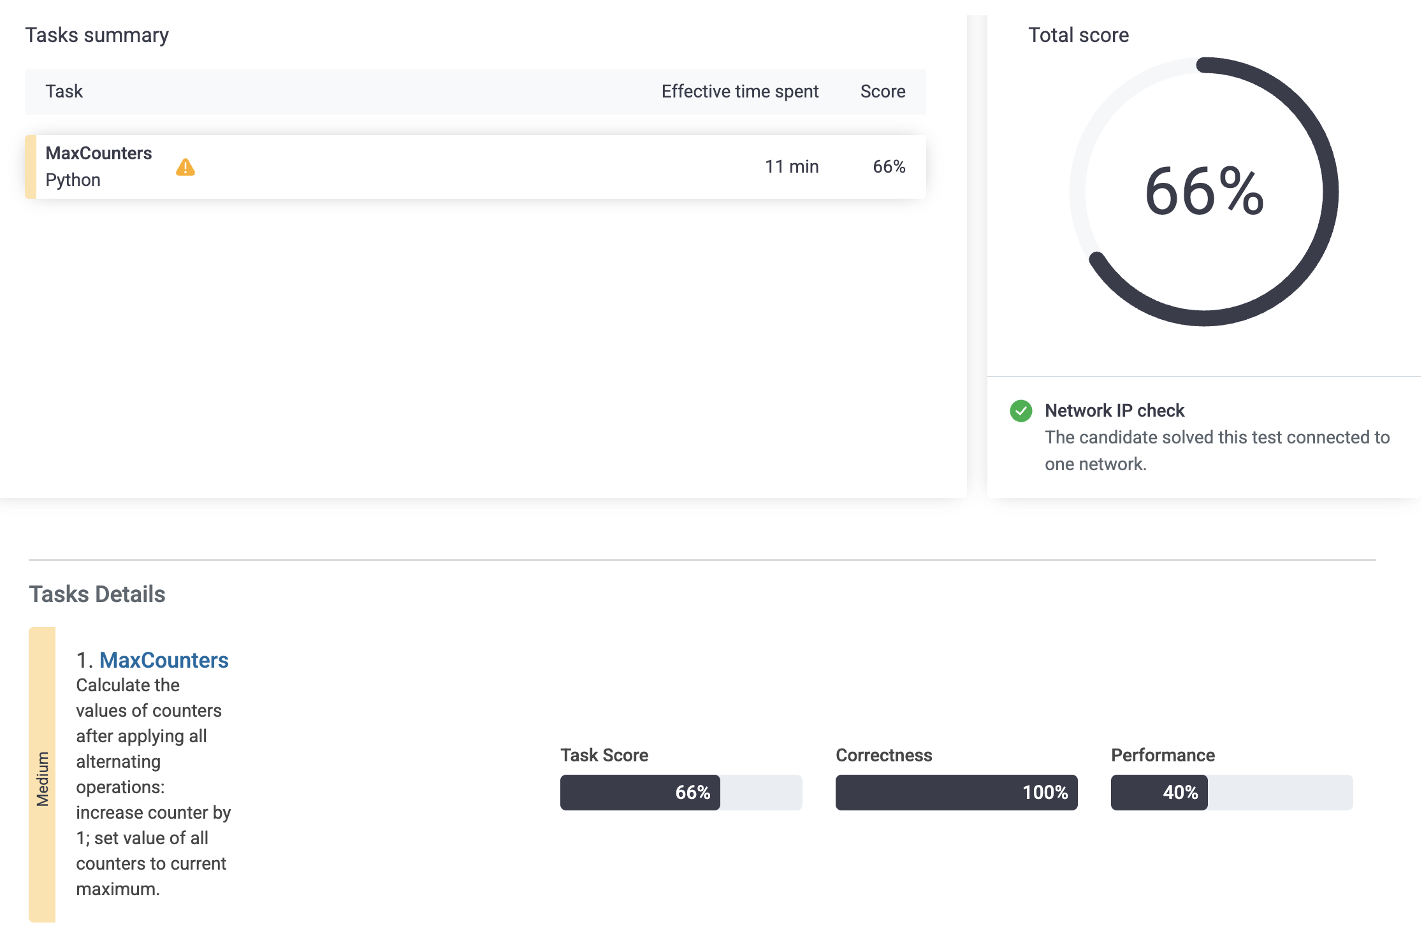Click the Network IP check title
The width and height of the screenshot is (1424, 934).
click(x=1114, y=411)
